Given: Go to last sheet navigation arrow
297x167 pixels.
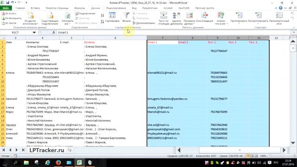Looking at the screenshot, I should (x=23, y=150).
